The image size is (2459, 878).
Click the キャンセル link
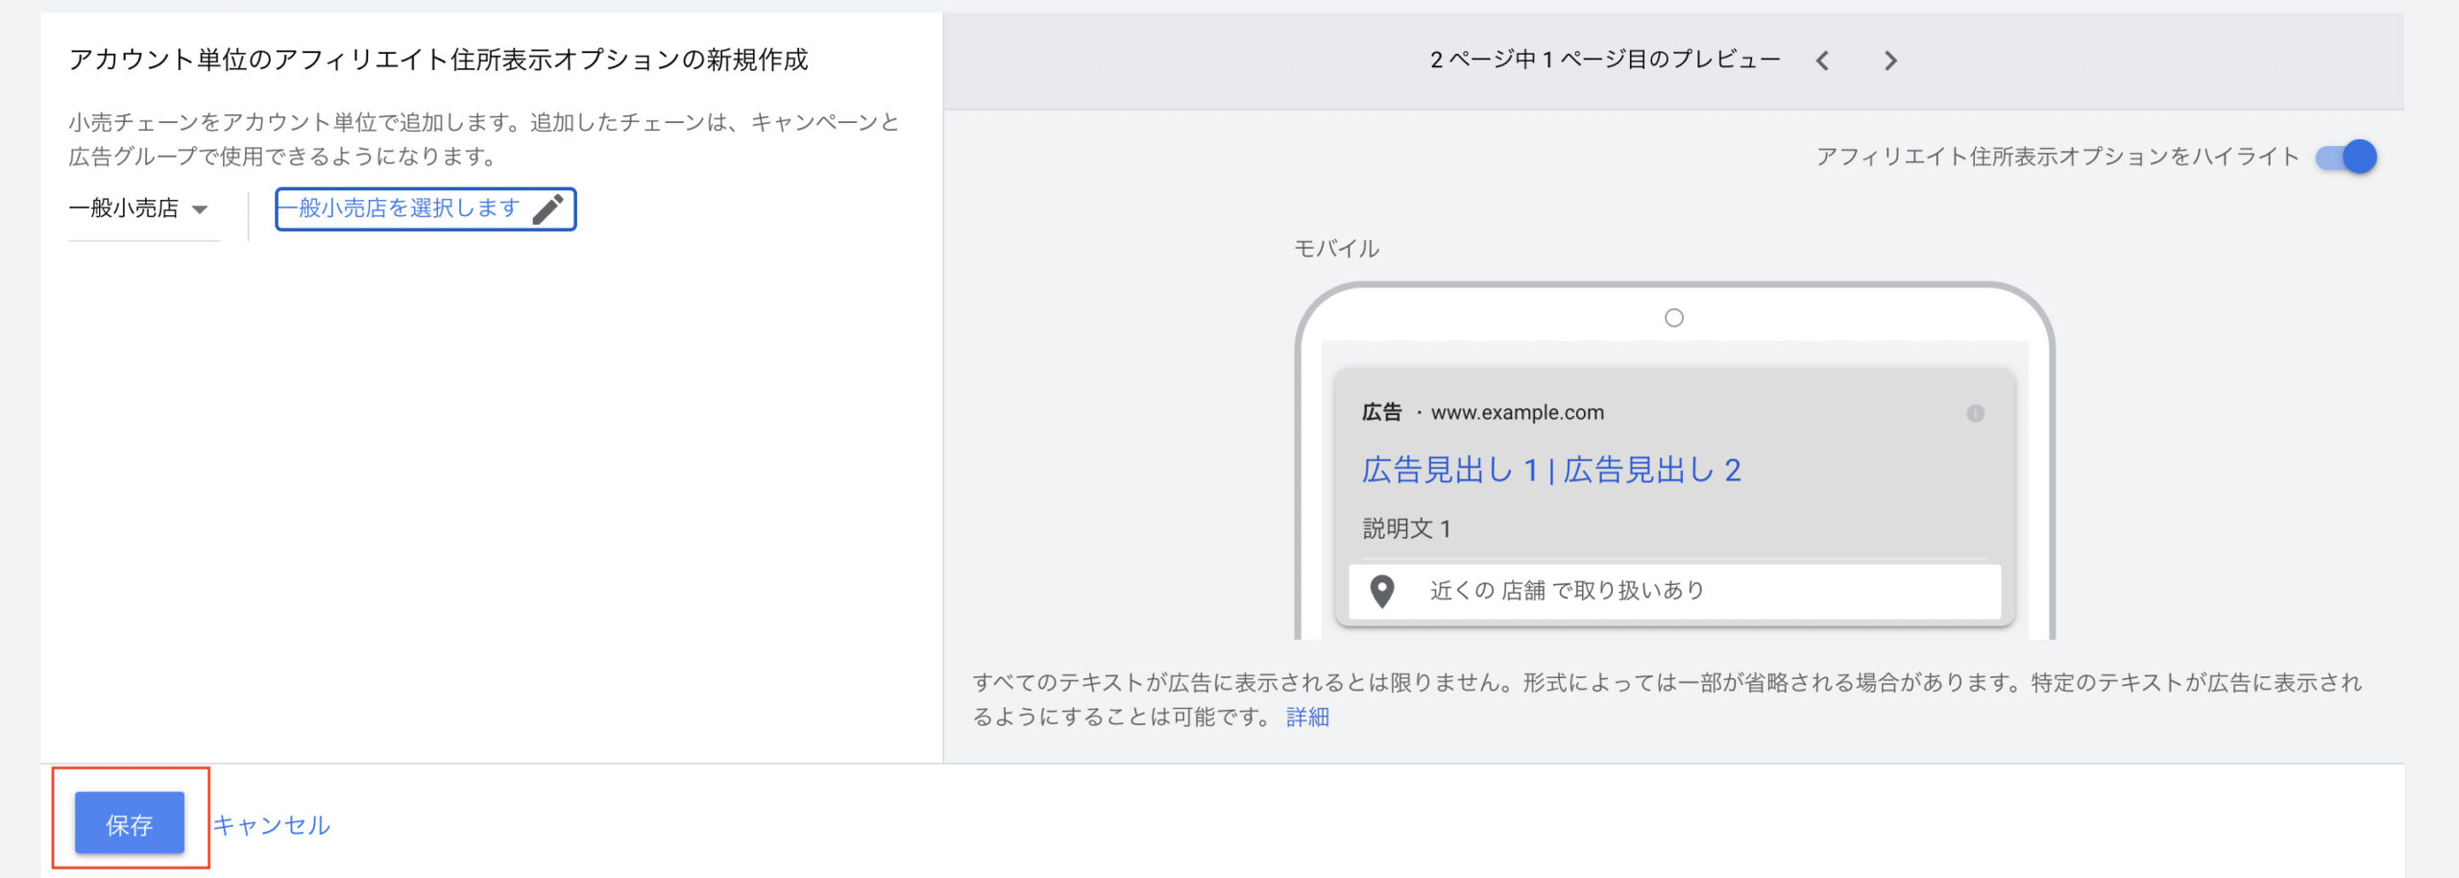[x=271, y=825]
